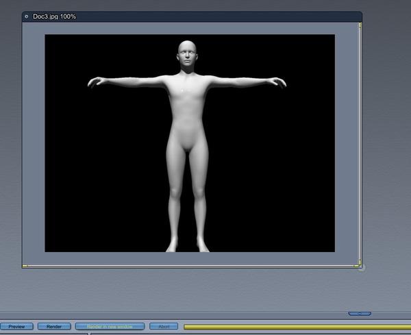Click the vertical scrollbar of Doc3.jpg window
This screenshot has width=411, height=335.
pyautogui.click(x=360, y=143)
